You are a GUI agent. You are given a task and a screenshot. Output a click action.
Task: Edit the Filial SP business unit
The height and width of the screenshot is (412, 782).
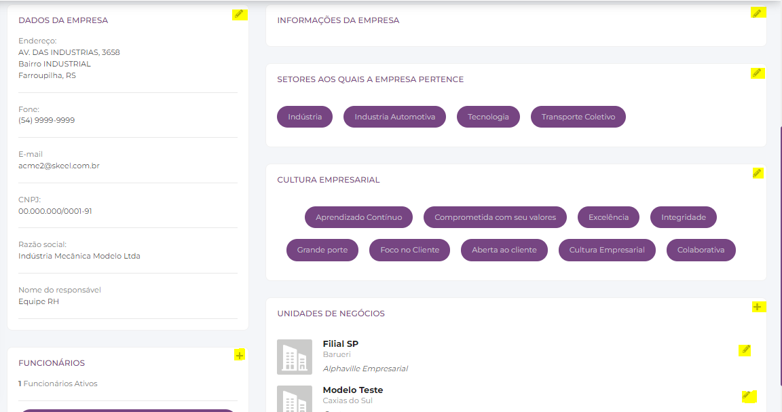click(745, 350)
